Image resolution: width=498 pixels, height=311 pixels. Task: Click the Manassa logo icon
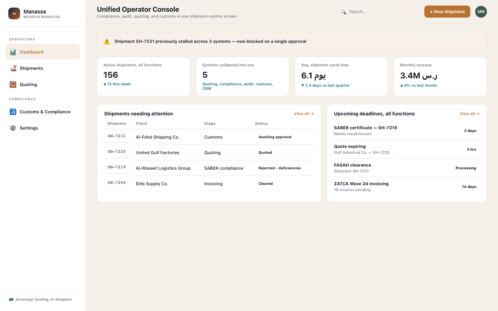pyautogui.click(x=14, y=13)
